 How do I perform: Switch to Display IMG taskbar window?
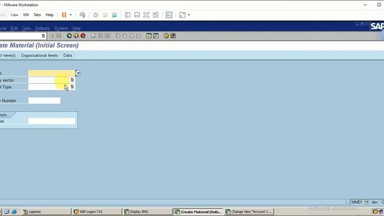(x=148, y=212)
